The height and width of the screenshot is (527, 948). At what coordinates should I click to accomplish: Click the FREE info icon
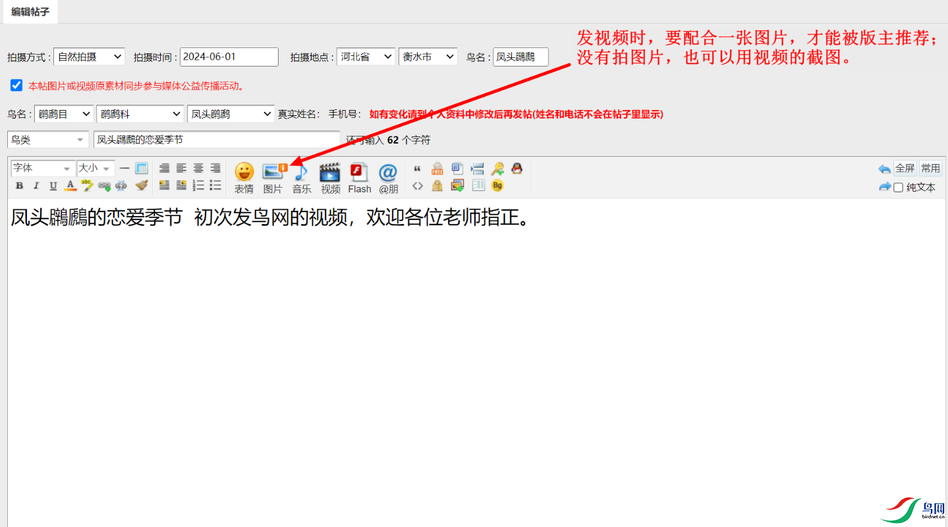(437, 169)
